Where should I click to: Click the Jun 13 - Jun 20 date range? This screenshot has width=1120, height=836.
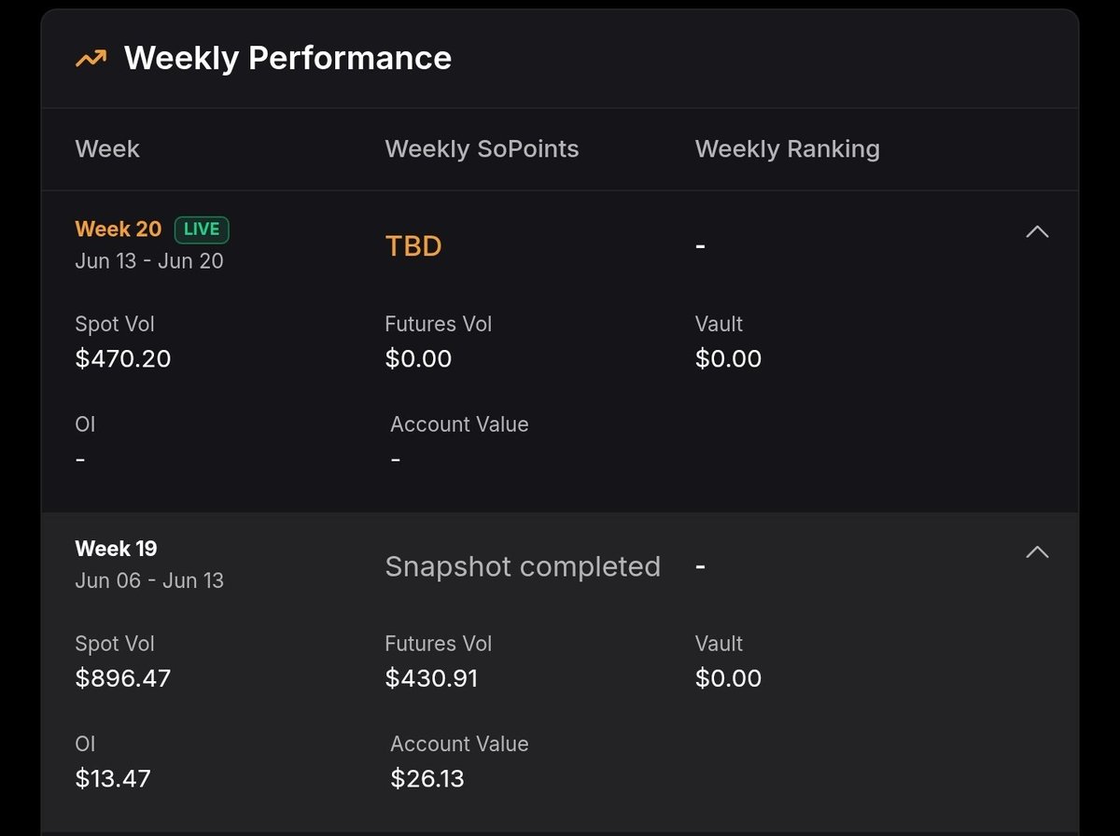[149, 261]
